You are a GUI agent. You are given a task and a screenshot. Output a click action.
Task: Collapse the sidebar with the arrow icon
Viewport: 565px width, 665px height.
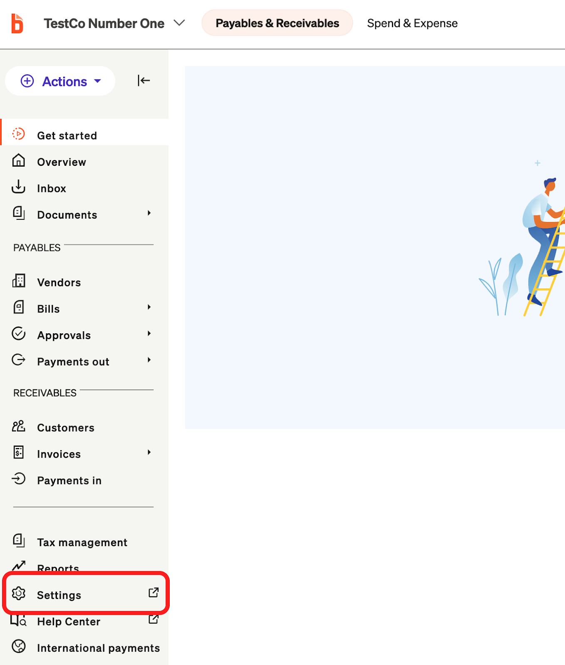[x=144, y=81]
